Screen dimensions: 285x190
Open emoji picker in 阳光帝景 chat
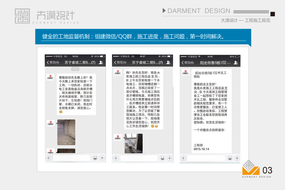pos(230,158)
